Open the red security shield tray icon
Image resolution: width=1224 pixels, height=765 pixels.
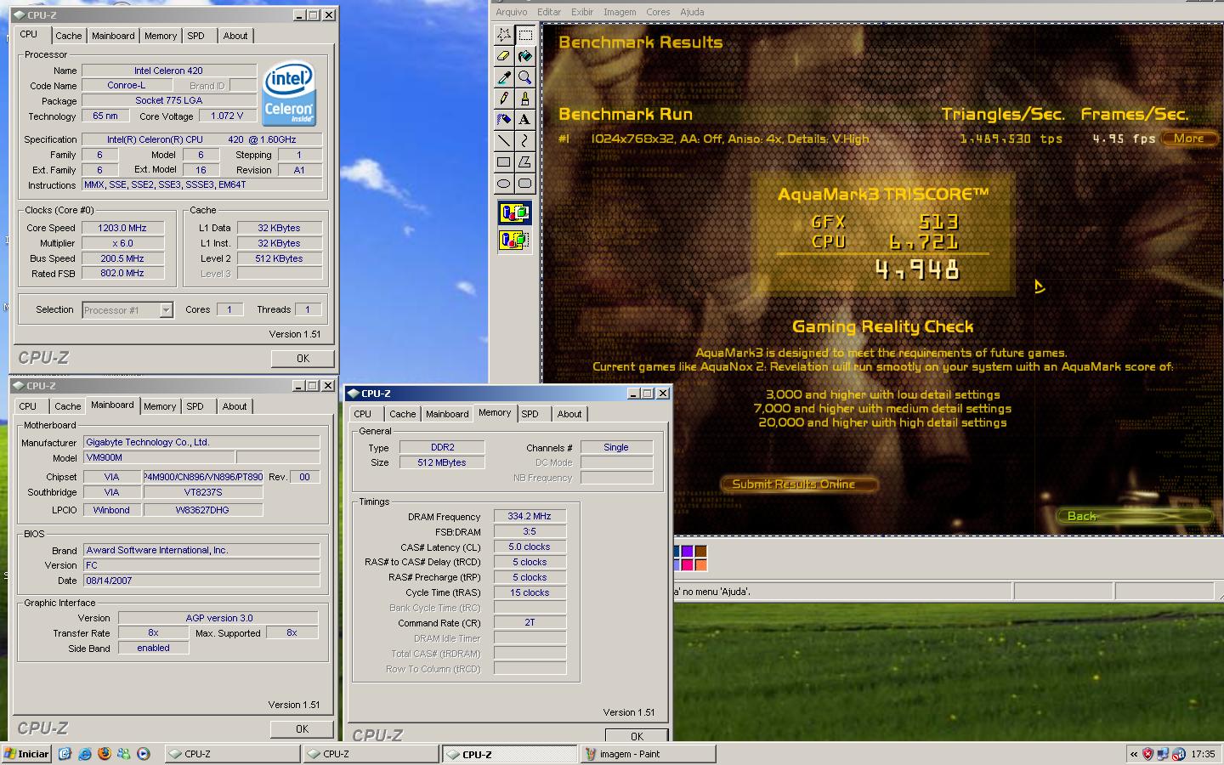pos(1148,754)
